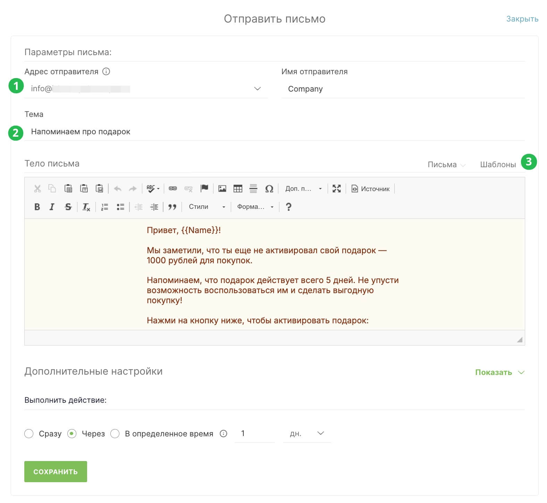Insert a bulleted list
The image size is (547, 503).
[x=120, y=207]
